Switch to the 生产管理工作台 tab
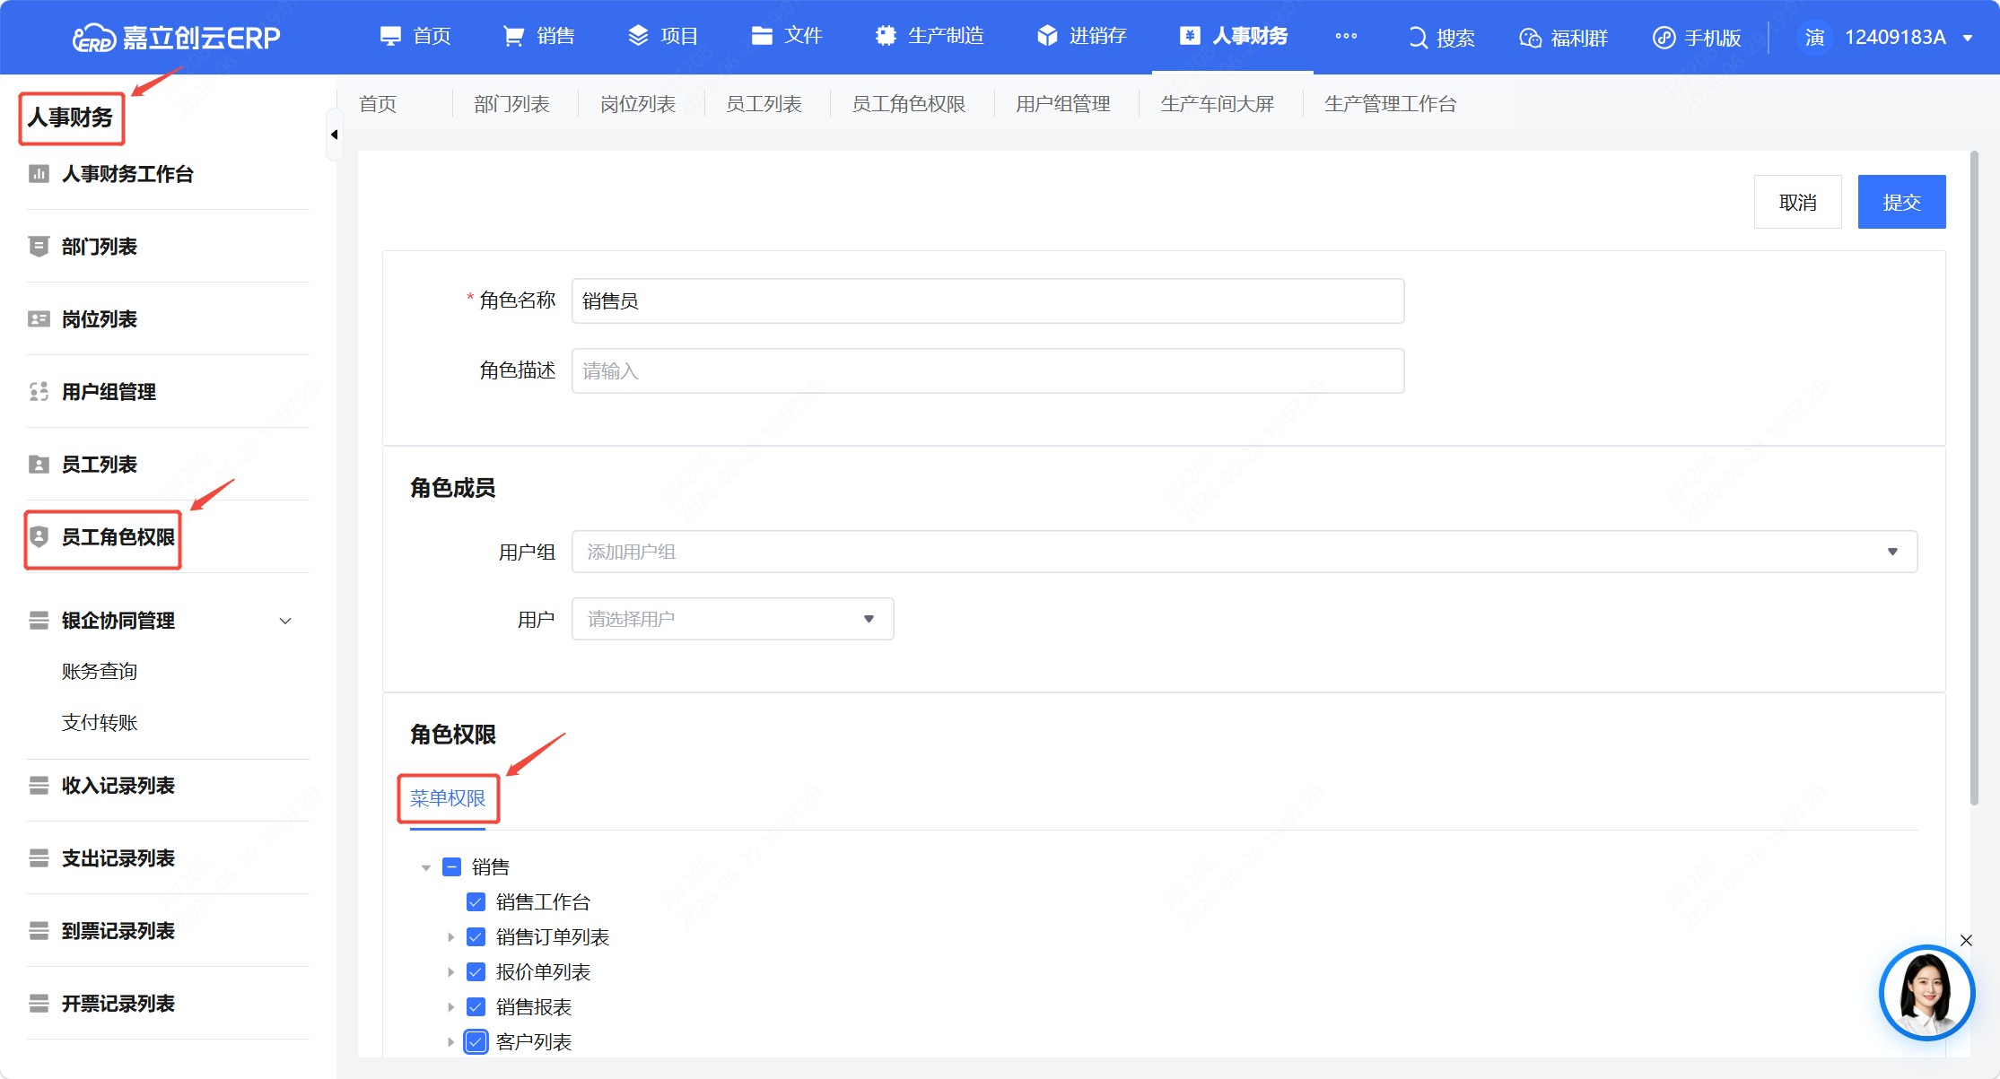This screenshot has height=1079, width=2000. coord(1391,104)
